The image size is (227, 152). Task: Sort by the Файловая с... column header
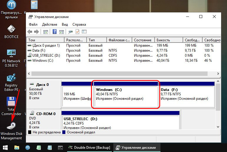tap(120, 40)
